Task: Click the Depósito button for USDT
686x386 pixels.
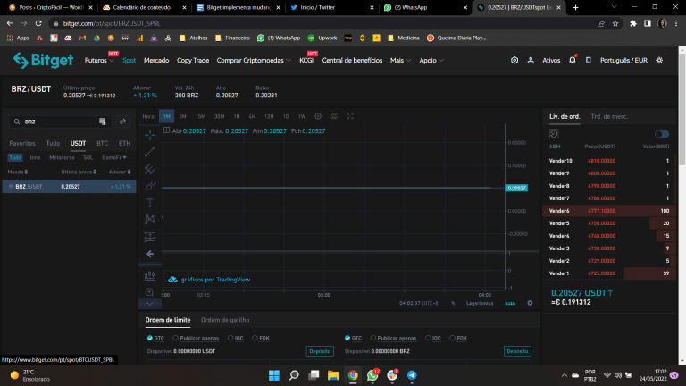Action: 320,351
